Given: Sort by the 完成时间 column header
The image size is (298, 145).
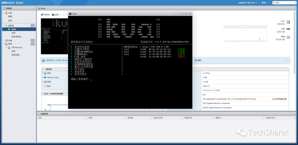Looking at the screenshot, I should click(x=280, y=118).
